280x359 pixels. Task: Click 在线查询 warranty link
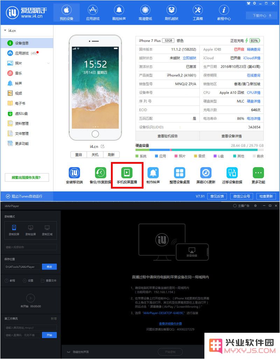coord(253,75)
